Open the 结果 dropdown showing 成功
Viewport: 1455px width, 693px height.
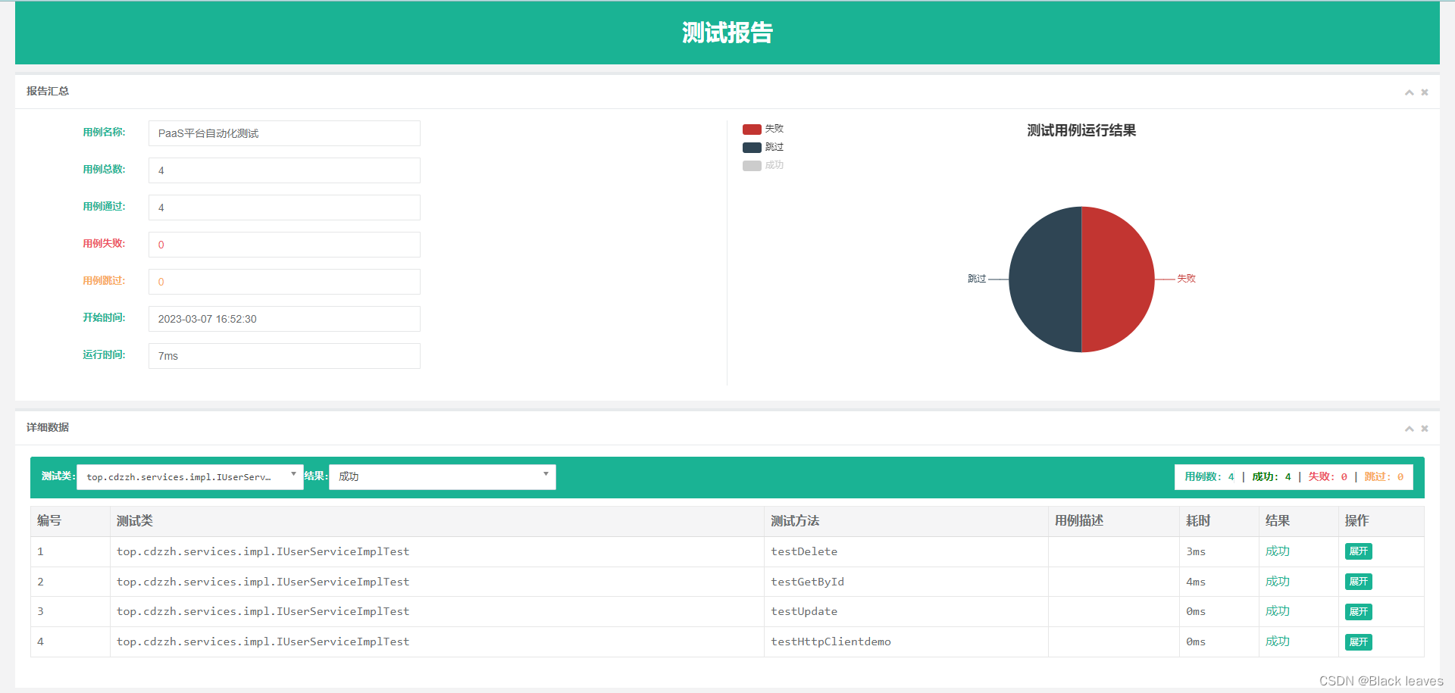click(443, 477)
